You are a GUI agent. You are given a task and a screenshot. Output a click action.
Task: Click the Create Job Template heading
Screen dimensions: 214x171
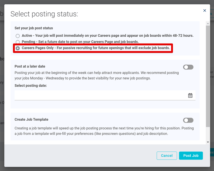(x=31, y=119)
